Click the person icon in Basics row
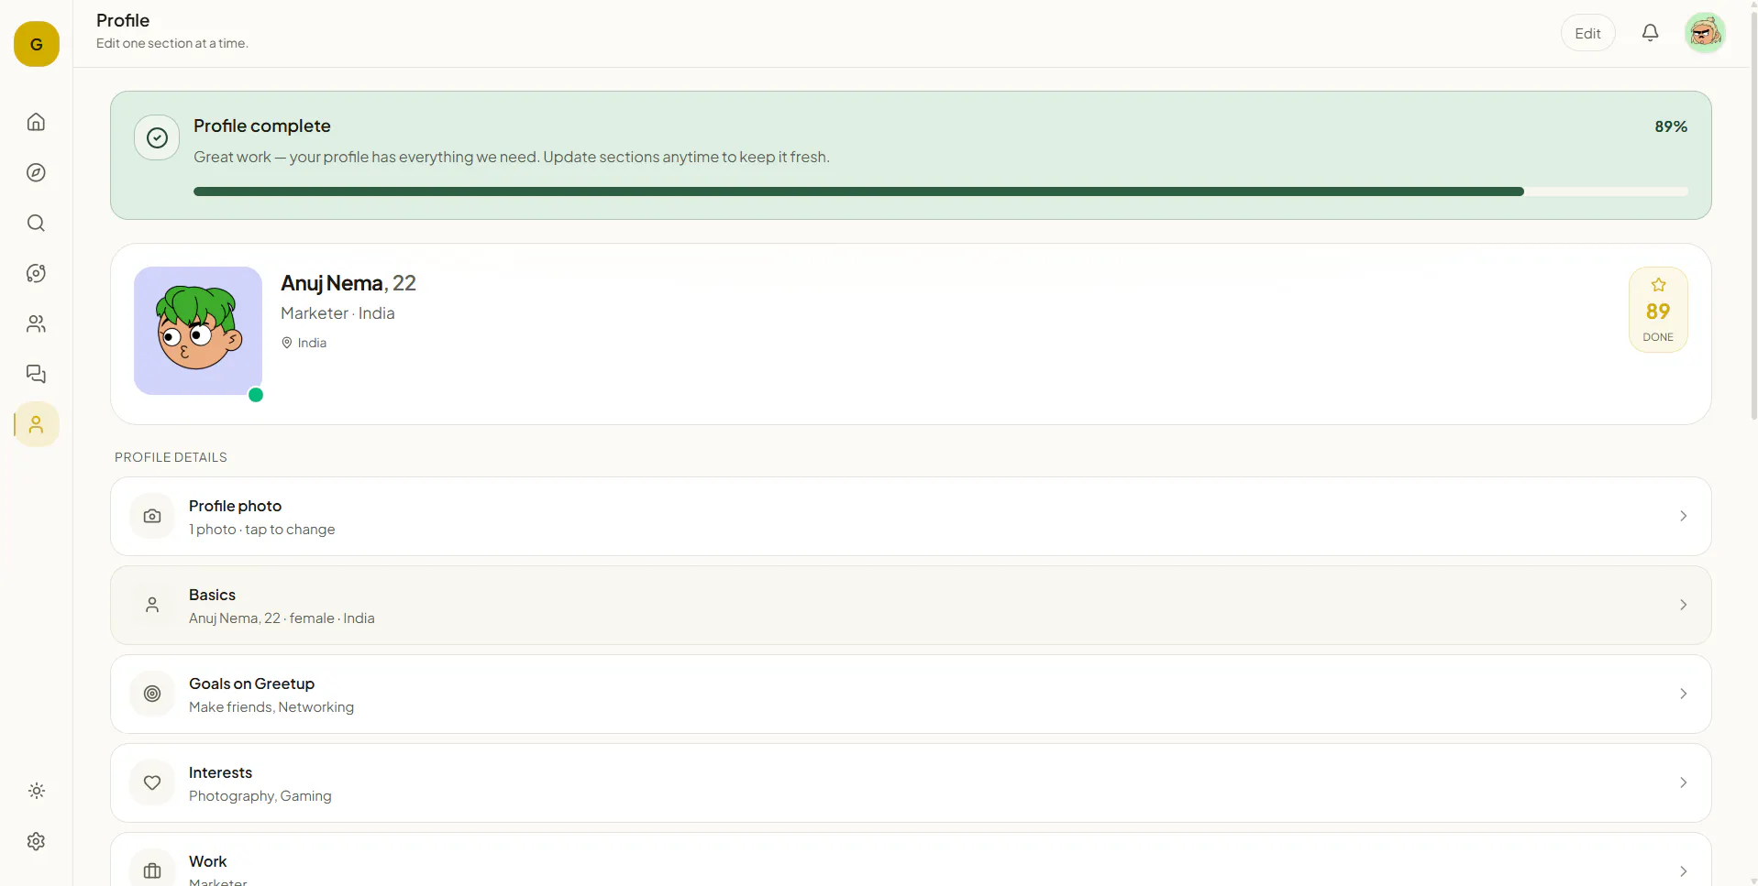The height and width of the screenshot is (886, 1758). [152, 605]
